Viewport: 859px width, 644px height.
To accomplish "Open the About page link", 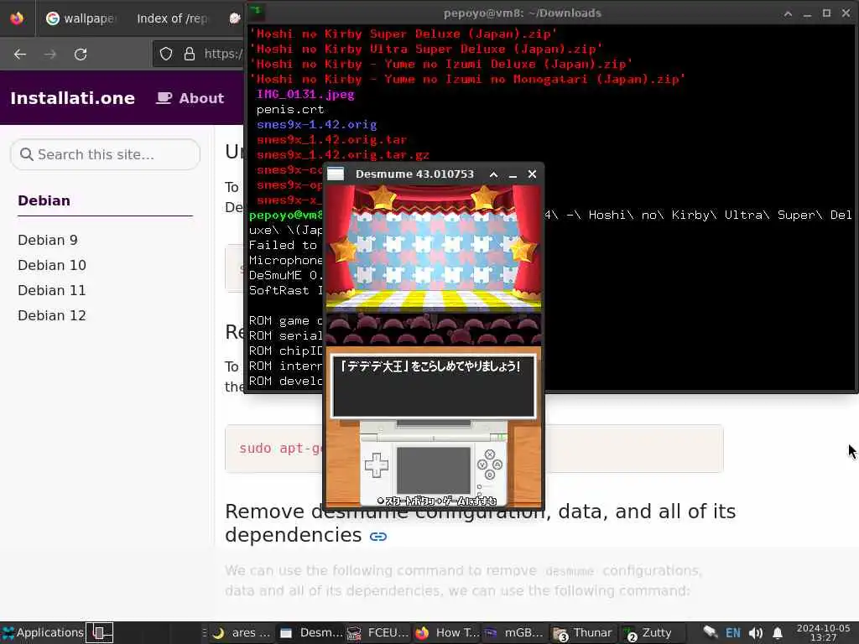I will (190, 98).
